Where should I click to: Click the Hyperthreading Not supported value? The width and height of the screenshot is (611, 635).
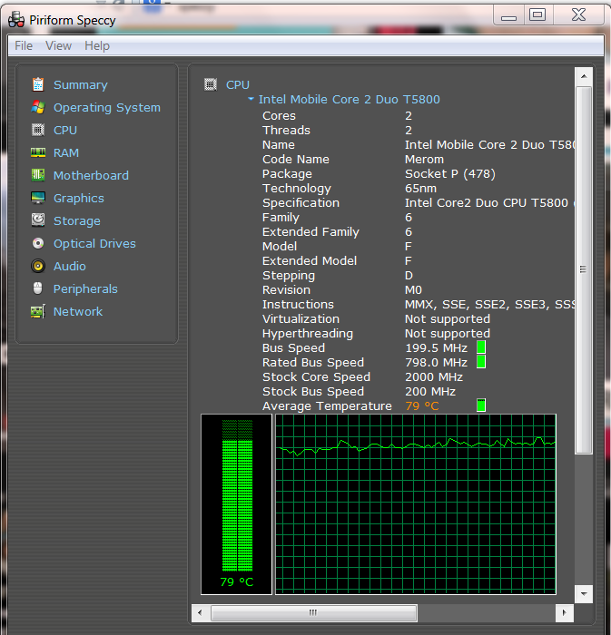[x=448, y=334]
